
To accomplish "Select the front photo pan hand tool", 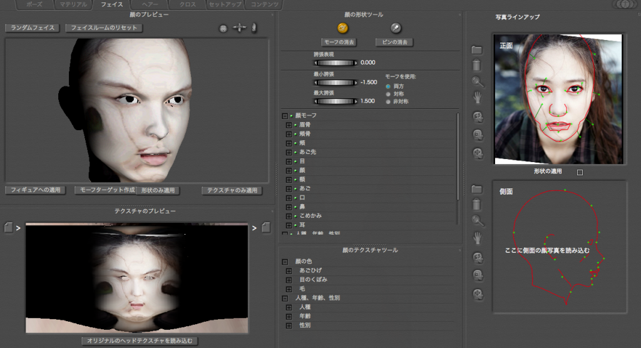I will click(478, 98).
